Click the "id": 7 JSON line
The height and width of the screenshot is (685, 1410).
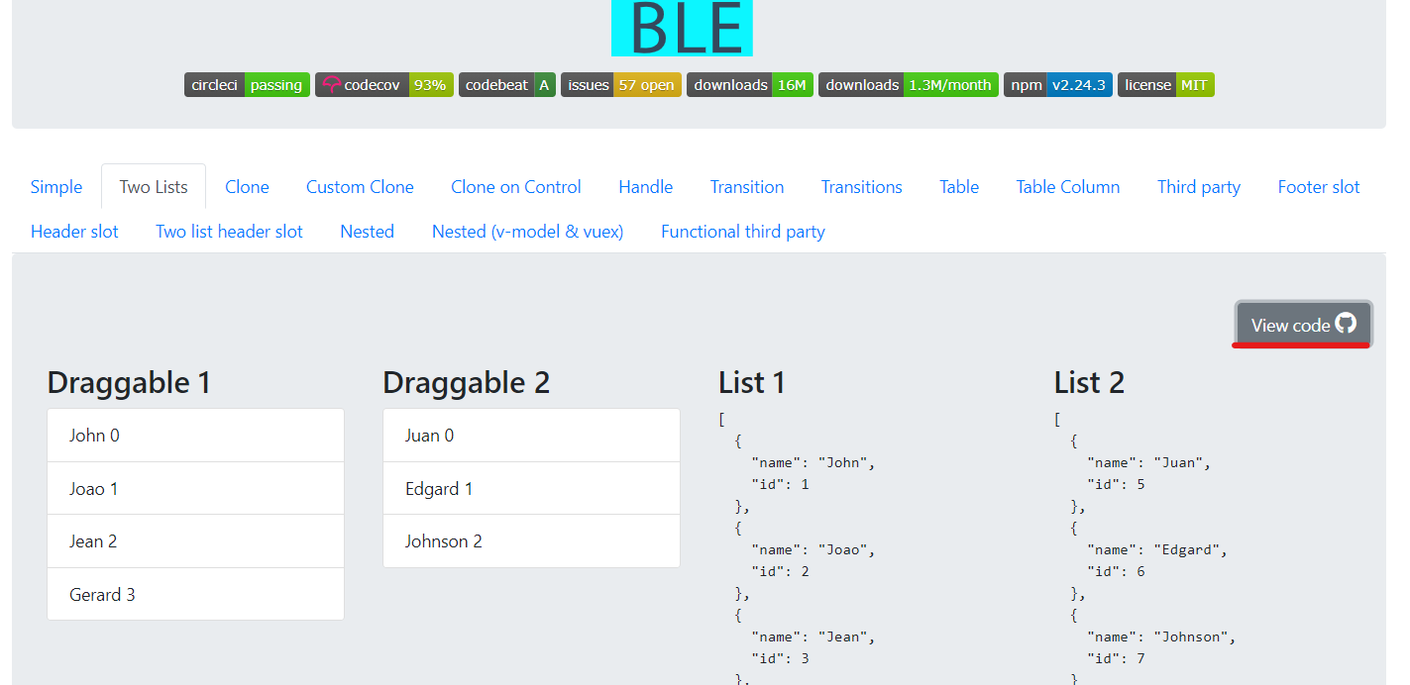(1116, 658)
